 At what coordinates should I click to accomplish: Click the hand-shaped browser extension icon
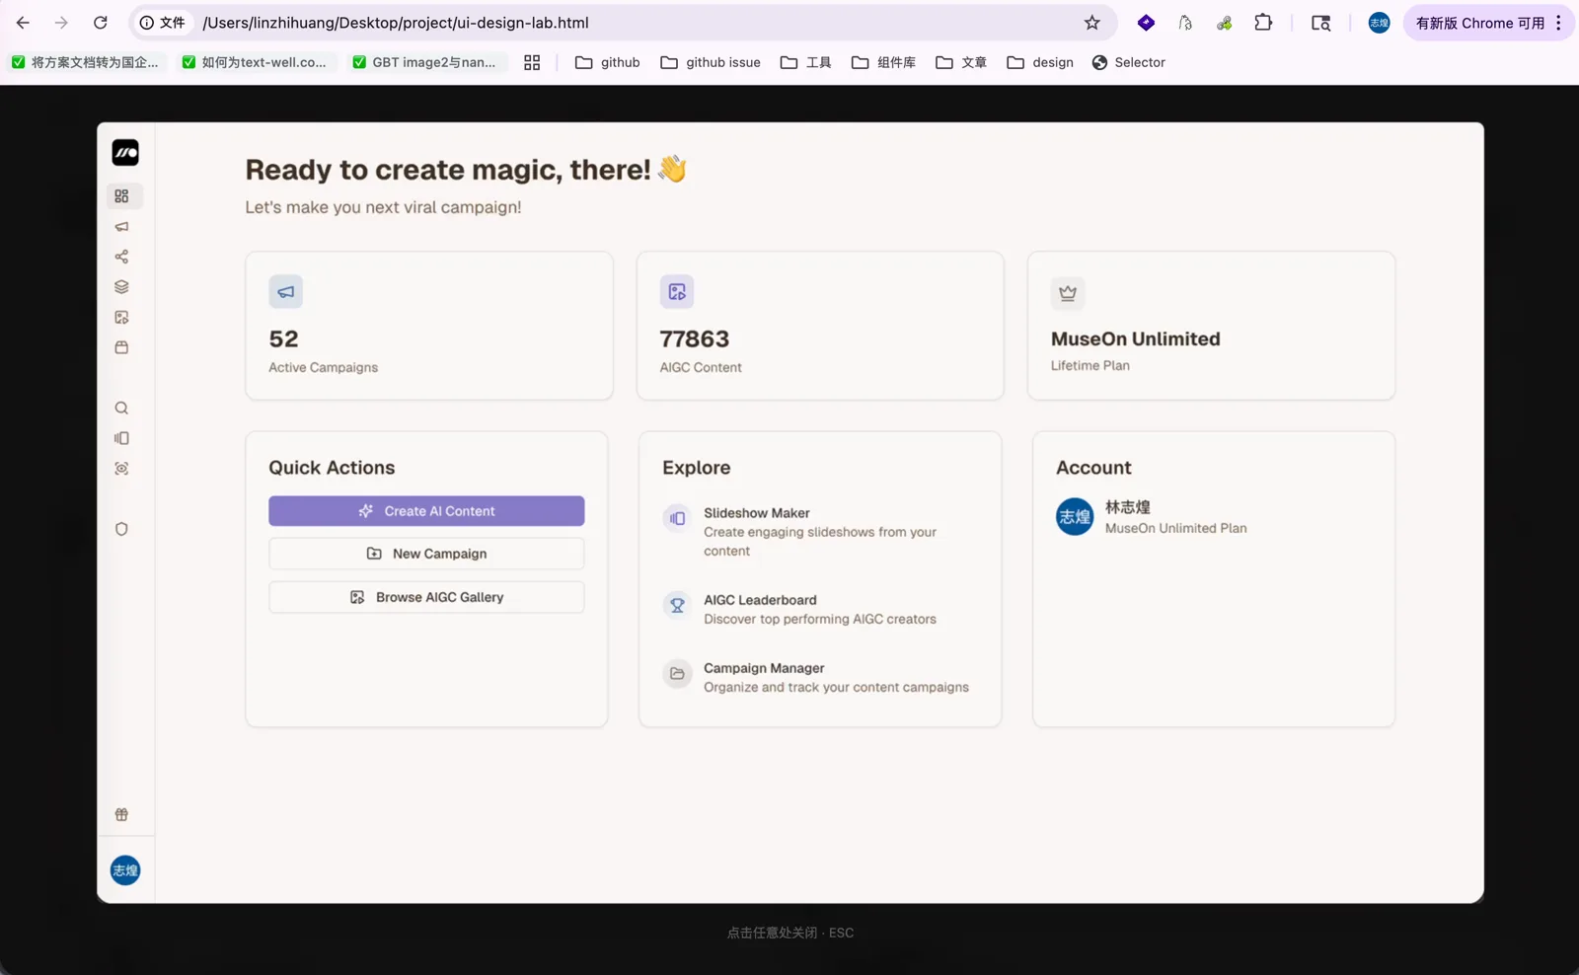[x=1185, y=23]
